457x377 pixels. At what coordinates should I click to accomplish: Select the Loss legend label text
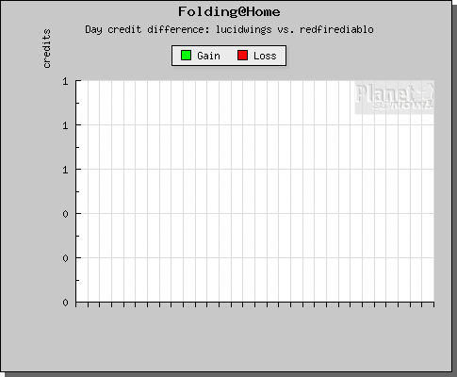(265, 56)
